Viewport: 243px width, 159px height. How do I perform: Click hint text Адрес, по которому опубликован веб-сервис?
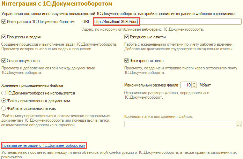click(143, 29)
